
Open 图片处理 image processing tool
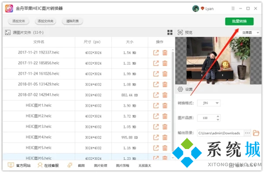tap(100, 166)
